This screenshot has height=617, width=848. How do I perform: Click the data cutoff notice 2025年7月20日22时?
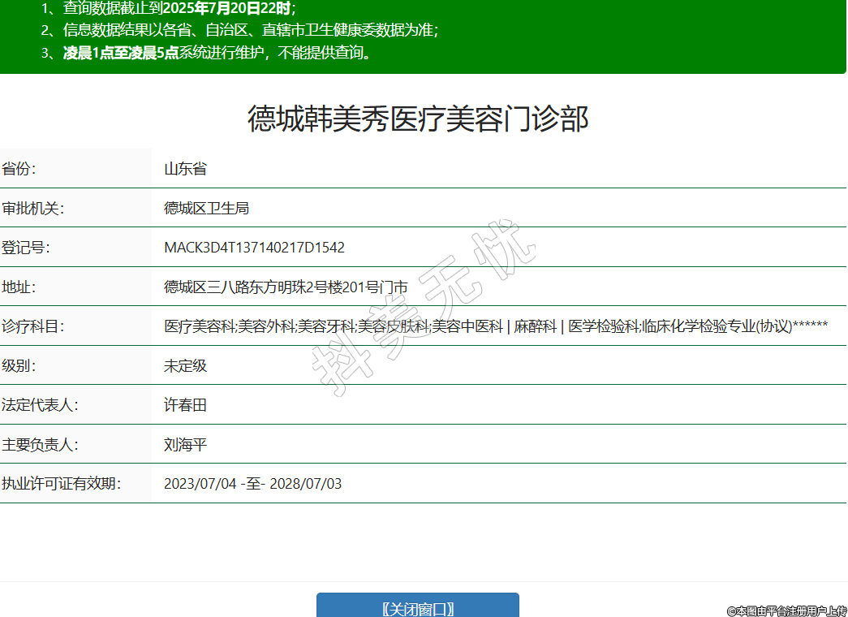click(x=227, y=9)
